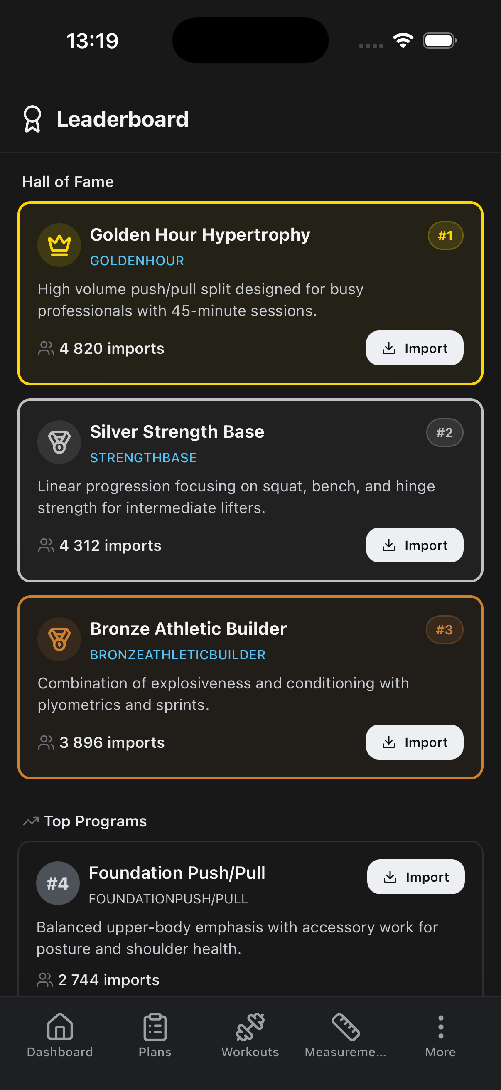Tap the gold crown icon
The width and height of the screenshot is (501, 1090).
tap(59, 245)
